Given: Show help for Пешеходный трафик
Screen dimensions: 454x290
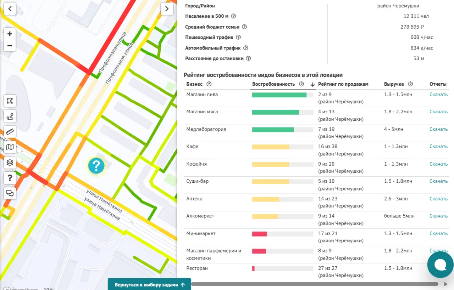Looking at the screenshot, I should point(238,37).
